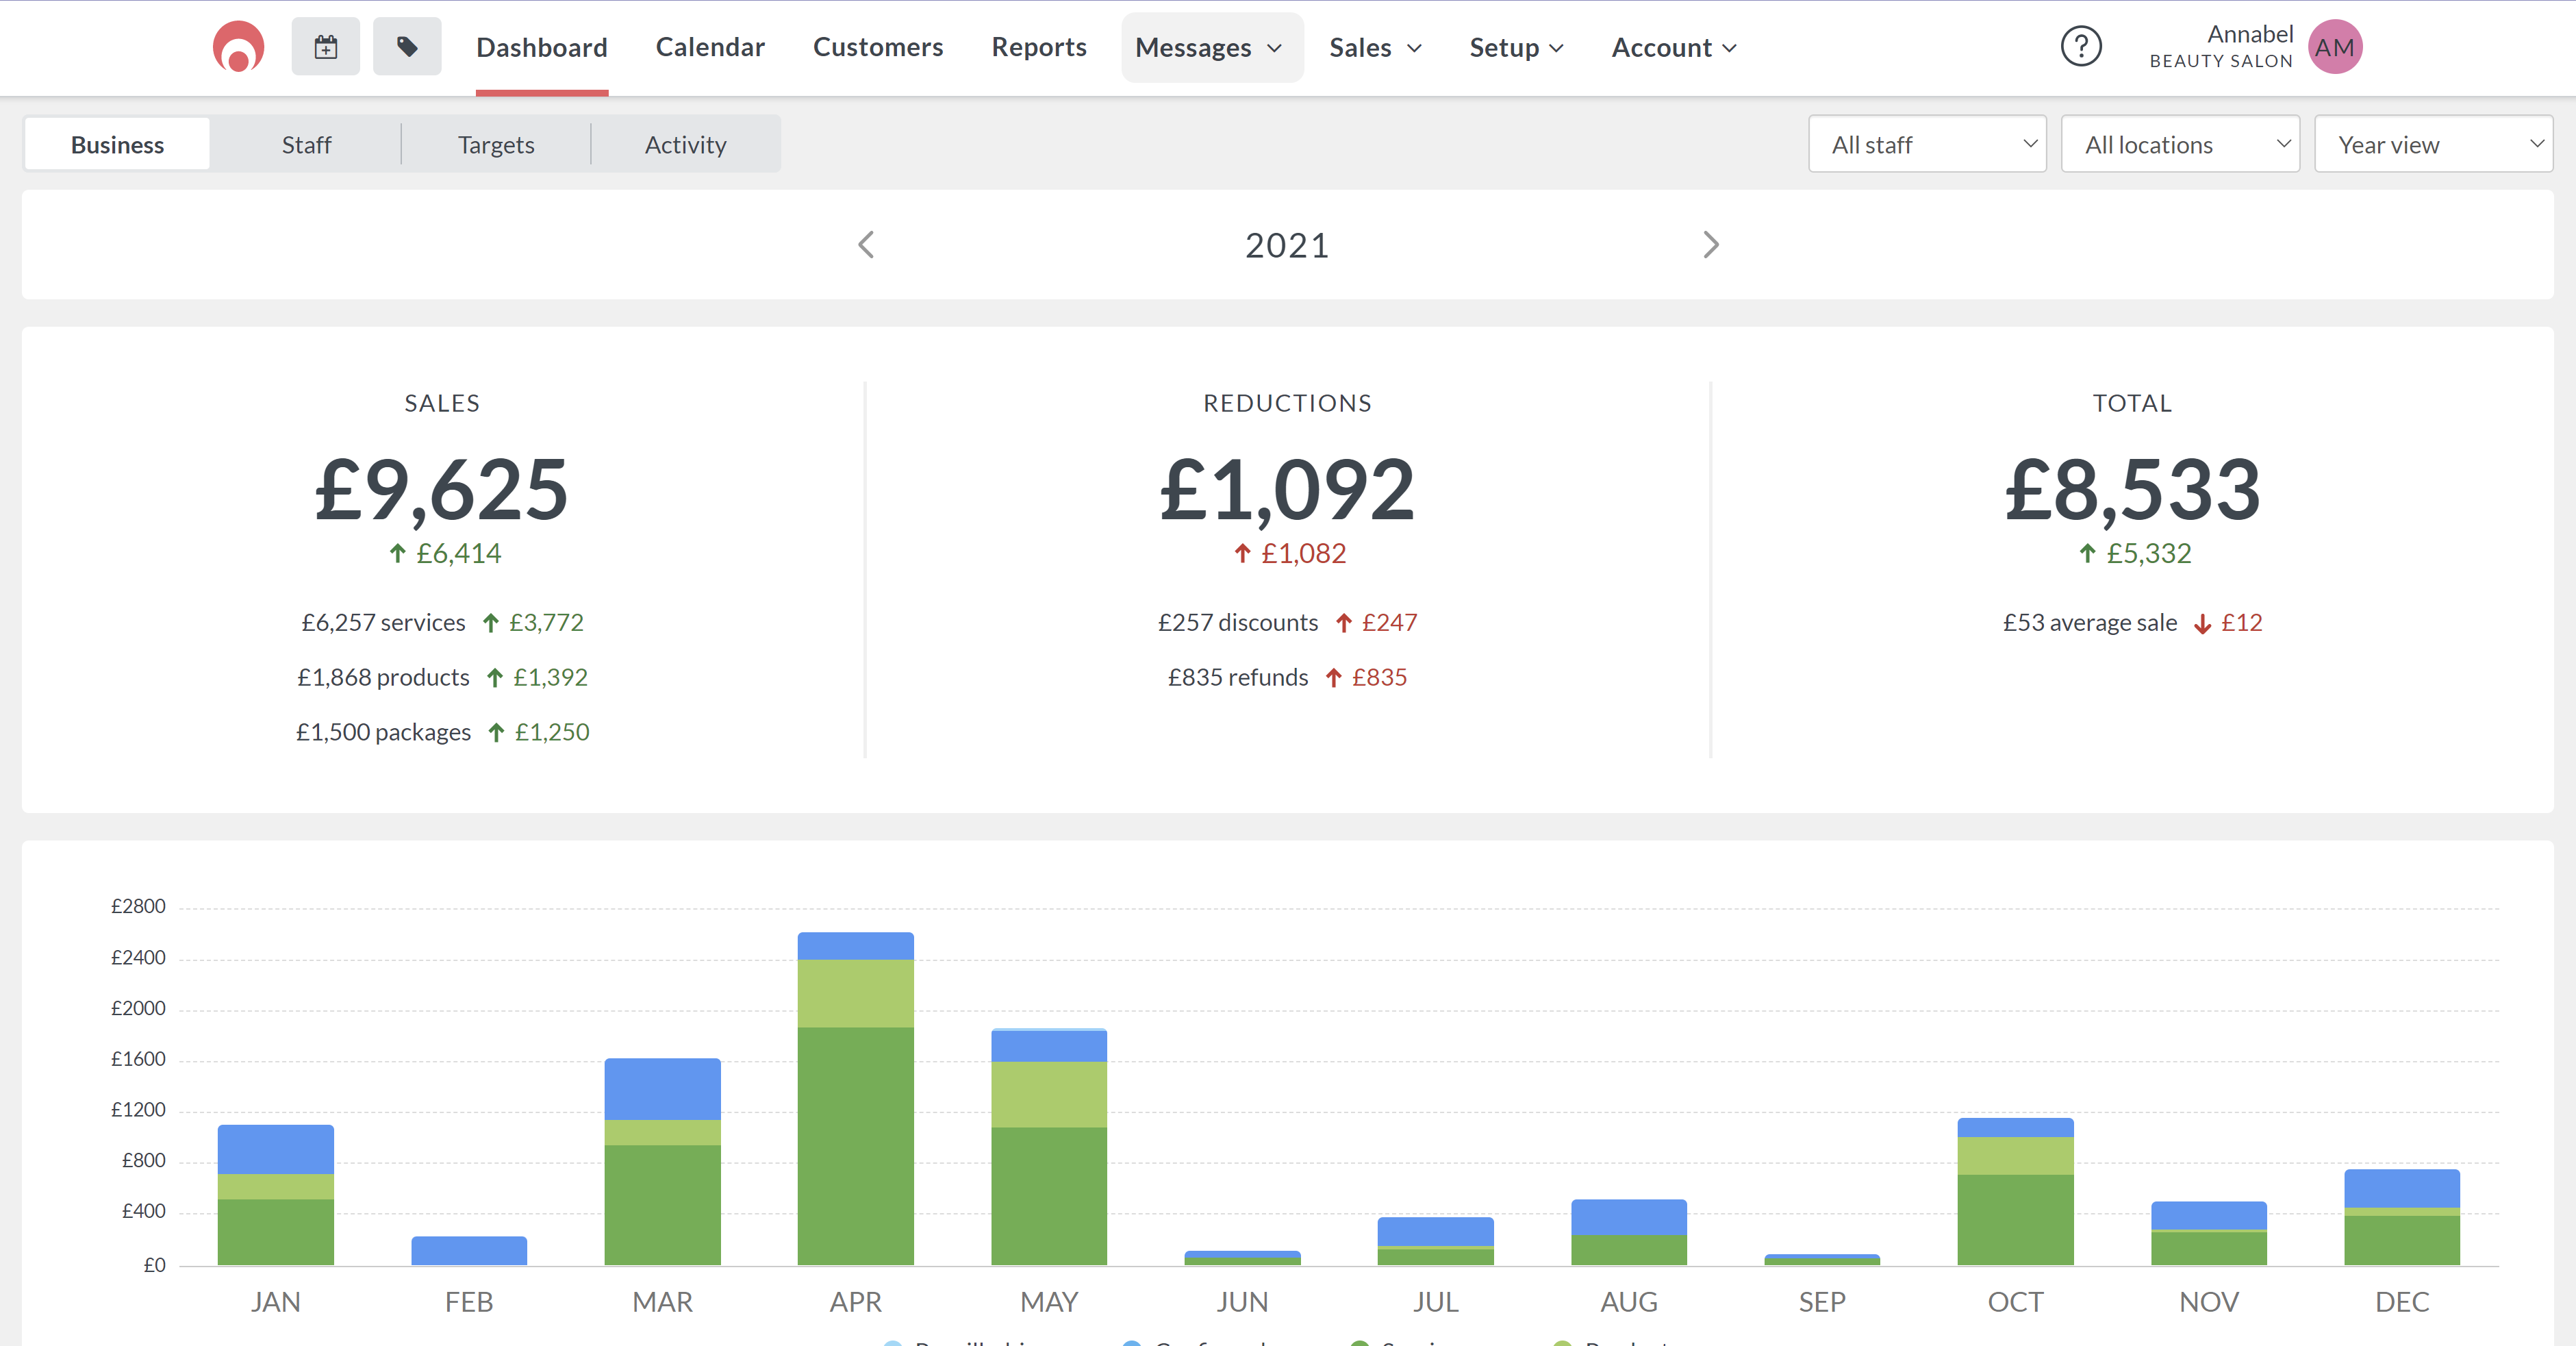Click the NOV bar in the chart
The image size is (2576, 1346).
[2209, 1233]
